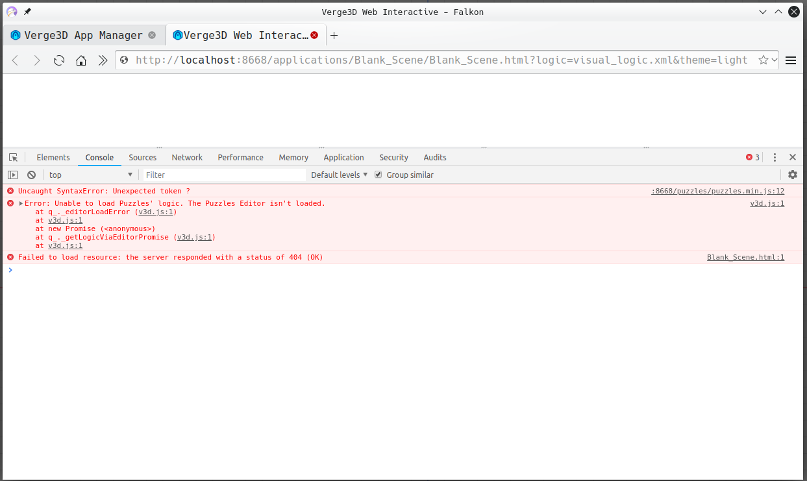Open DevTools customize kebab menu
Image resolution: width=807 pixels, height=481 pixels.
(775, 157)
